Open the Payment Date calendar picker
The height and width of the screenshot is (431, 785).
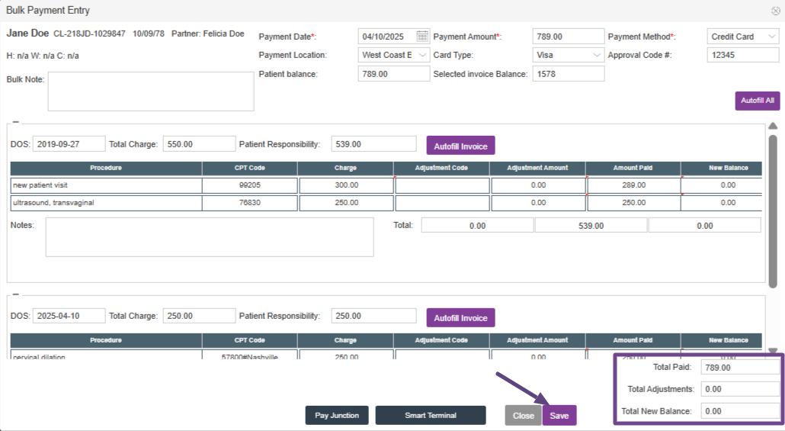pyautogui.click(x=422, y=36)
